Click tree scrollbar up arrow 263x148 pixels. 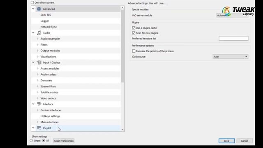pos(122,8)
